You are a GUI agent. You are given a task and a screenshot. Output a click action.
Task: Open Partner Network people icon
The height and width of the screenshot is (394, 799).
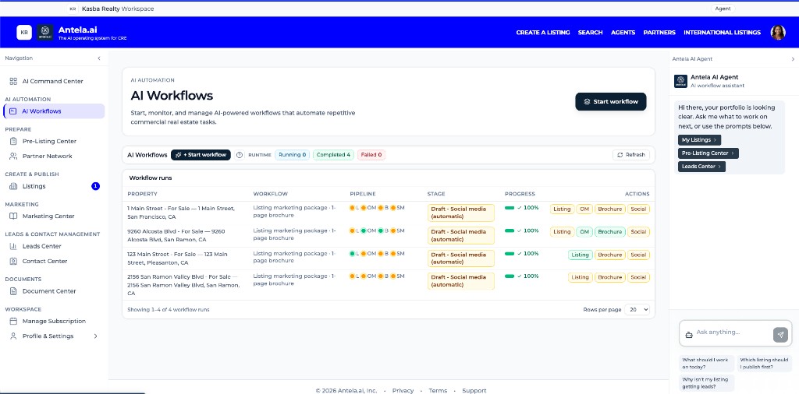coord(13,156)
